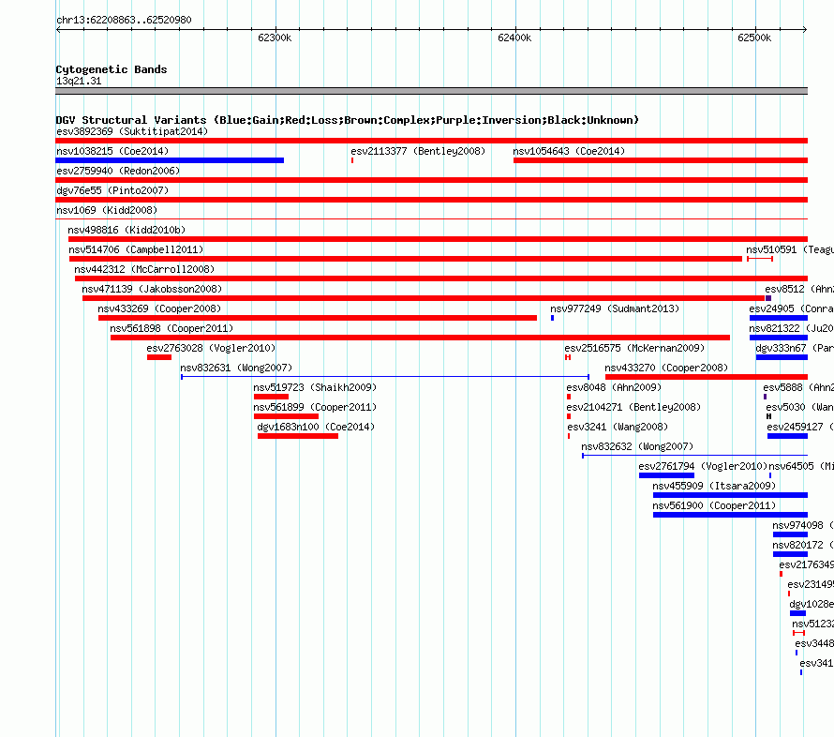Image resolution: width=834 pixels, height=737 pixels.
Task: Select red bar under nsv519723
Action: tap(271, 397)
